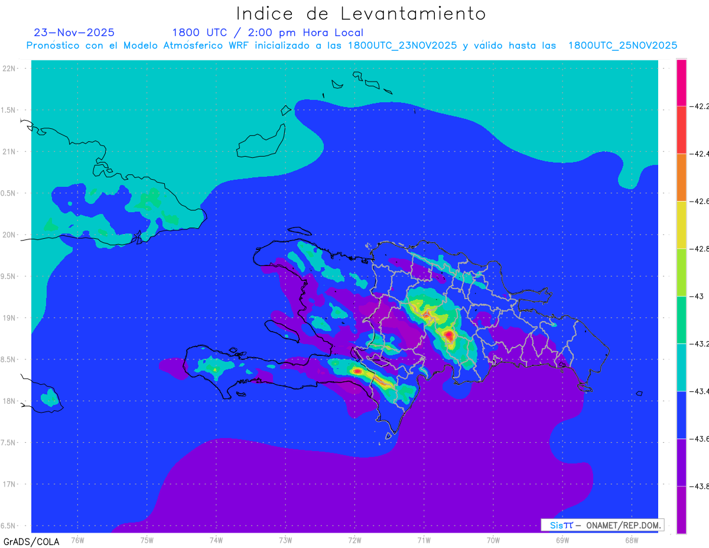Click the '68W' longitude label
The height and width of the screenshot is (548, 709).
(x=632, y=539)
